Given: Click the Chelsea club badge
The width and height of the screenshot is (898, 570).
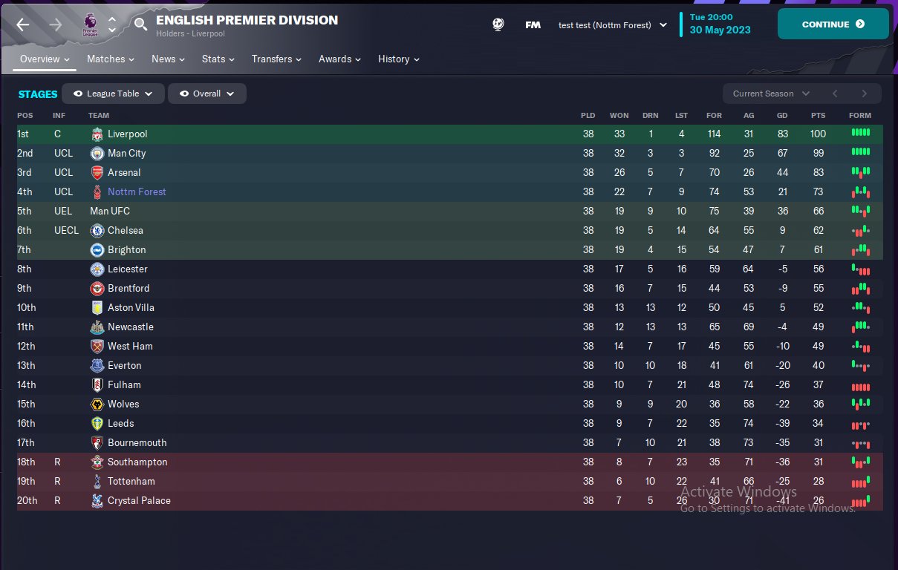Looking at the screenshot, I should (x=97, y=231).
